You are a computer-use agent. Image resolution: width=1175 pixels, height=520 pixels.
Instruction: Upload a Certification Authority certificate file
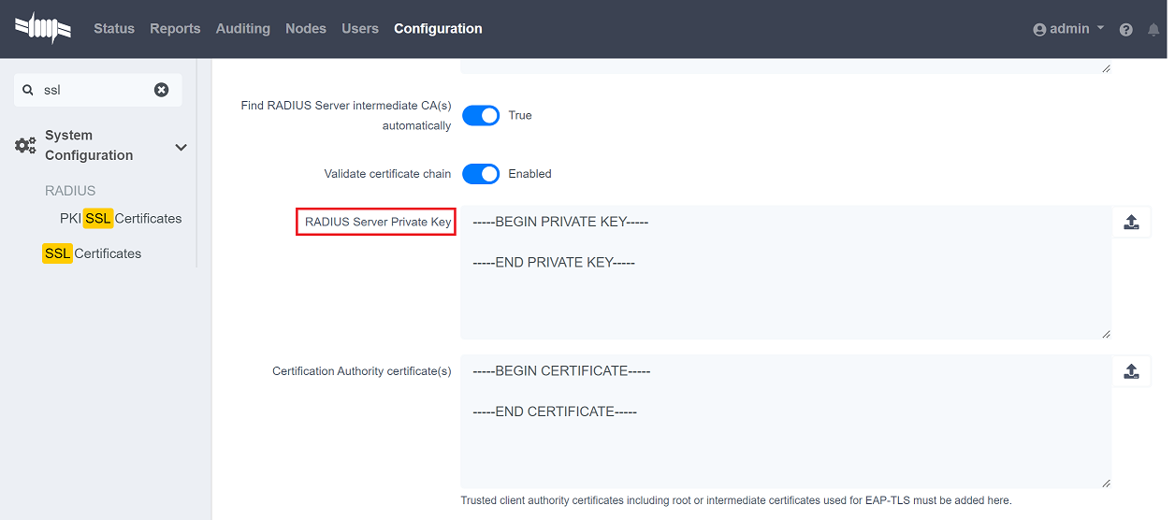pyautogui.click(x=1131, y=371)
